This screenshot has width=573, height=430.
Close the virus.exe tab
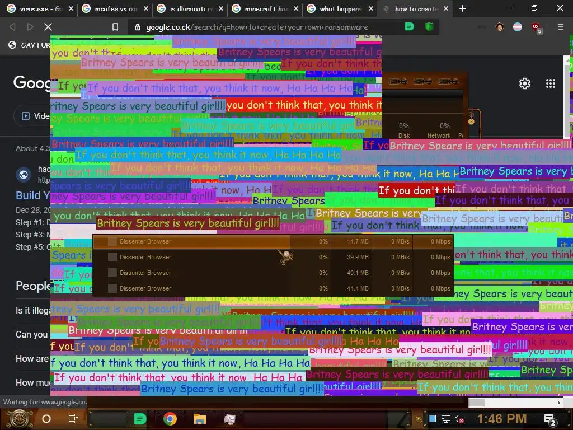coord(71,8)
